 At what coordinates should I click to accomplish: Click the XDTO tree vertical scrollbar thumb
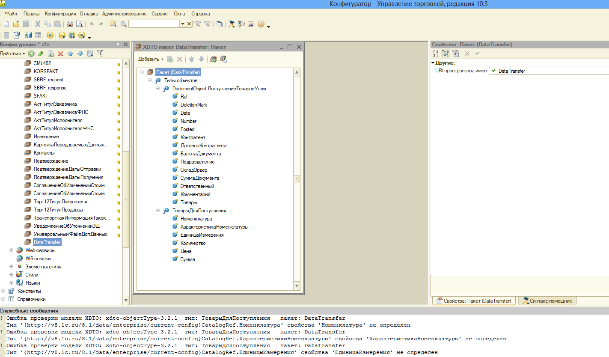[297, 178]
